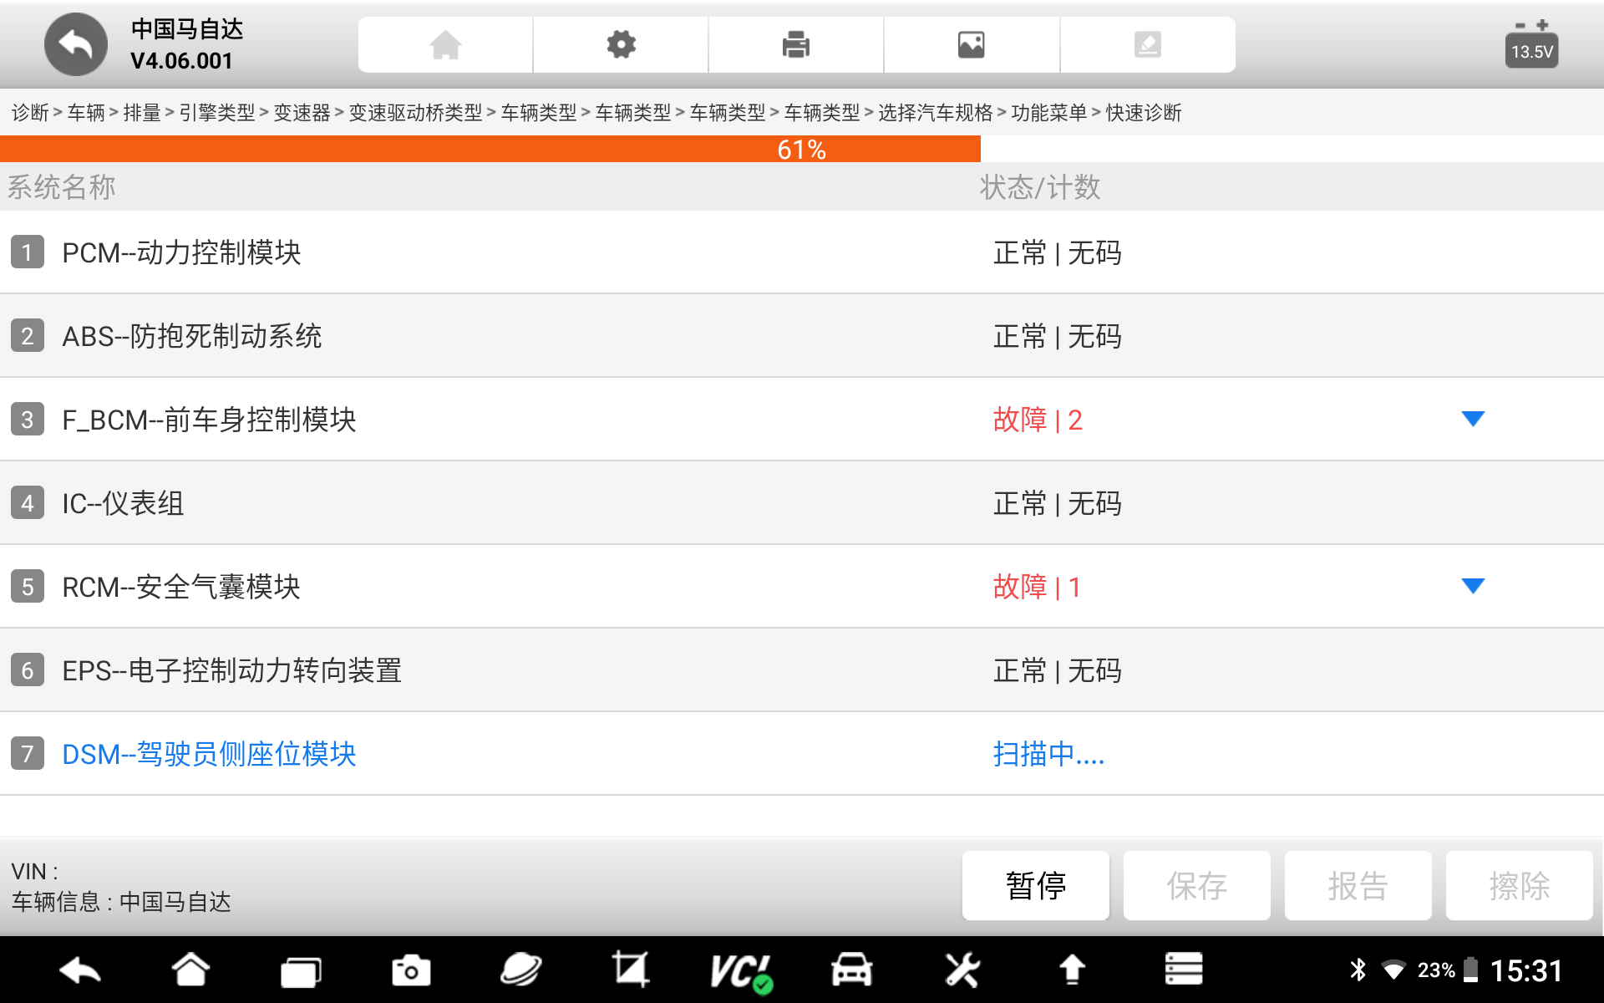
Task: Tap the vehicle diagnostics car icon
Action: click(x=851, y=970)
